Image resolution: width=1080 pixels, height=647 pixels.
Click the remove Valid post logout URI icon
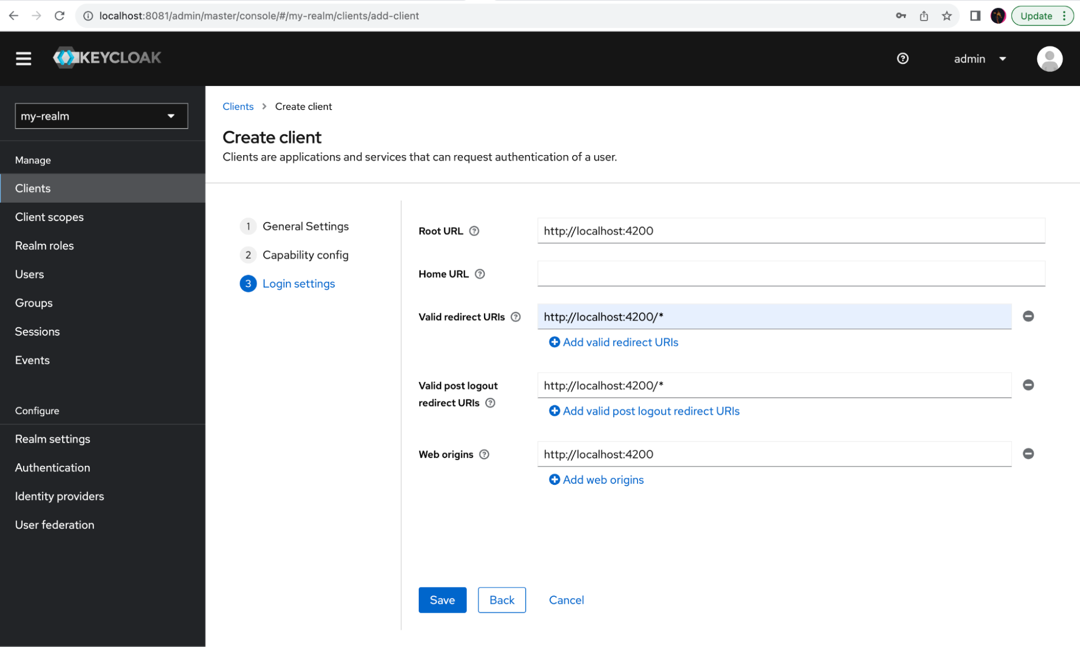(1029, 385)
